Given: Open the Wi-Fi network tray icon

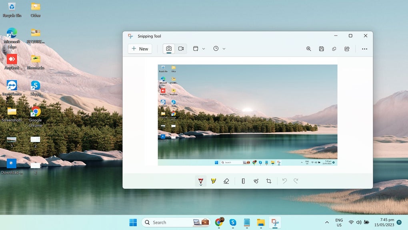Looking at the screenshot, I should point(351,222).
